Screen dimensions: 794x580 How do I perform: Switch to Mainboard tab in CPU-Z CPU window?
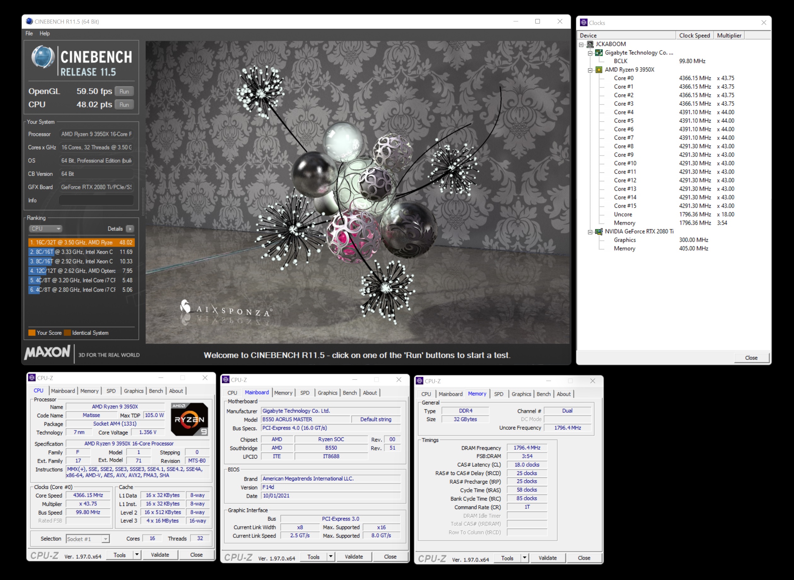pos(63,391)
